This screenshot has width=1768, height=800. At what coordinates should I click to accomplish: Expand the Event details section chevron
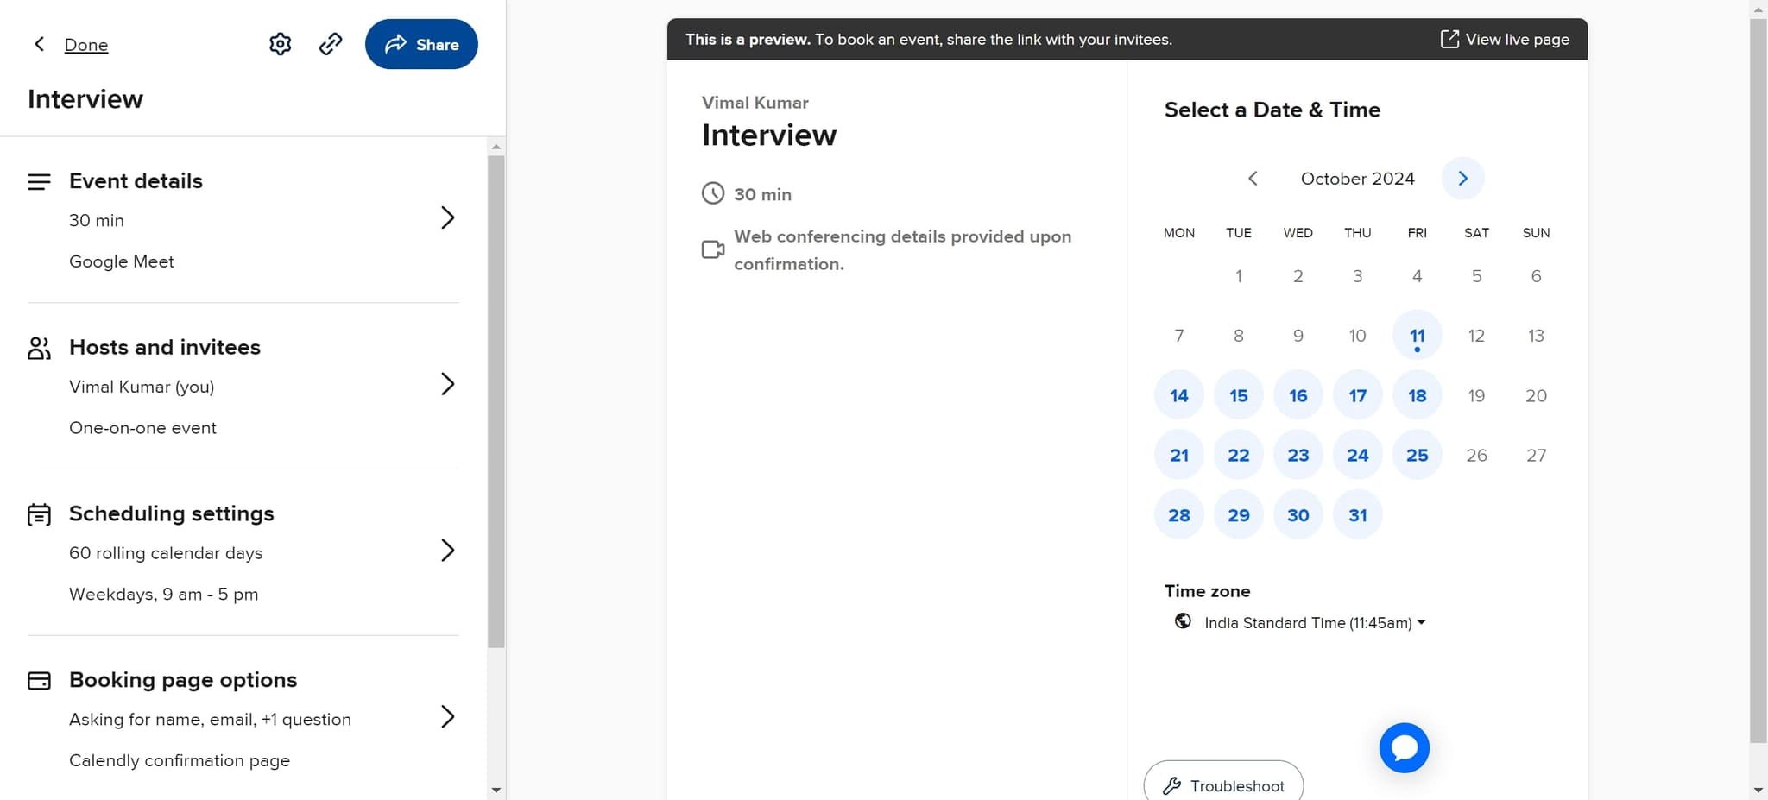click(448, 217)
